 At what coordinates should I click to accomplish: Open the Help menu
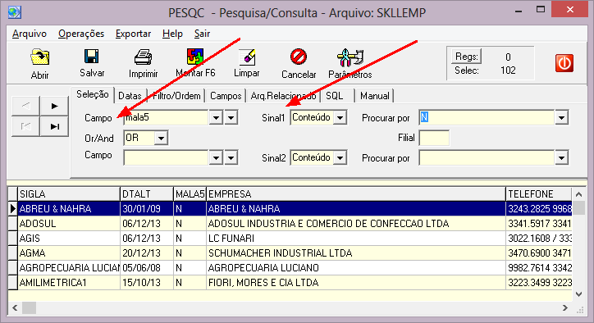pyautogui.click(x=172, y=34)
